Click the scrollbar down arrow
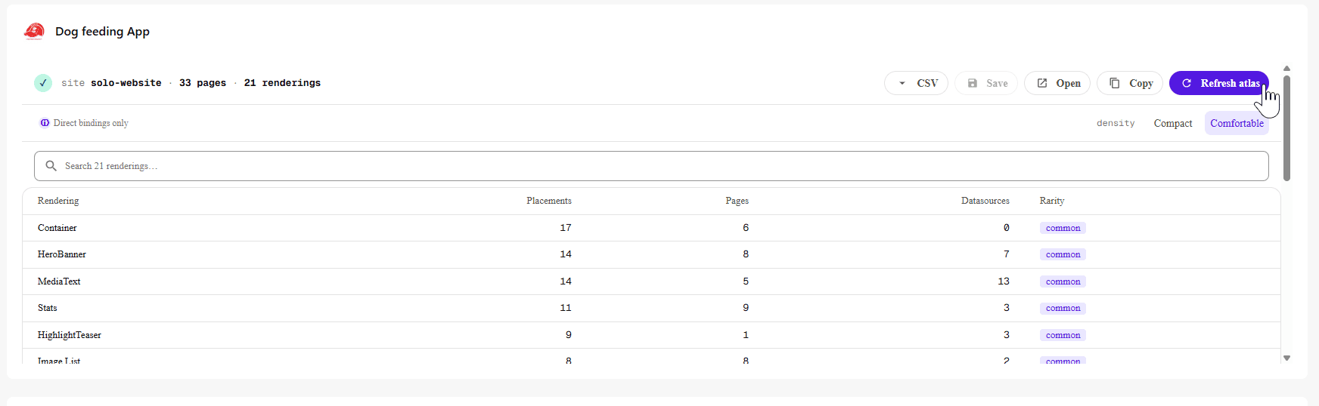 (1286, 358)
